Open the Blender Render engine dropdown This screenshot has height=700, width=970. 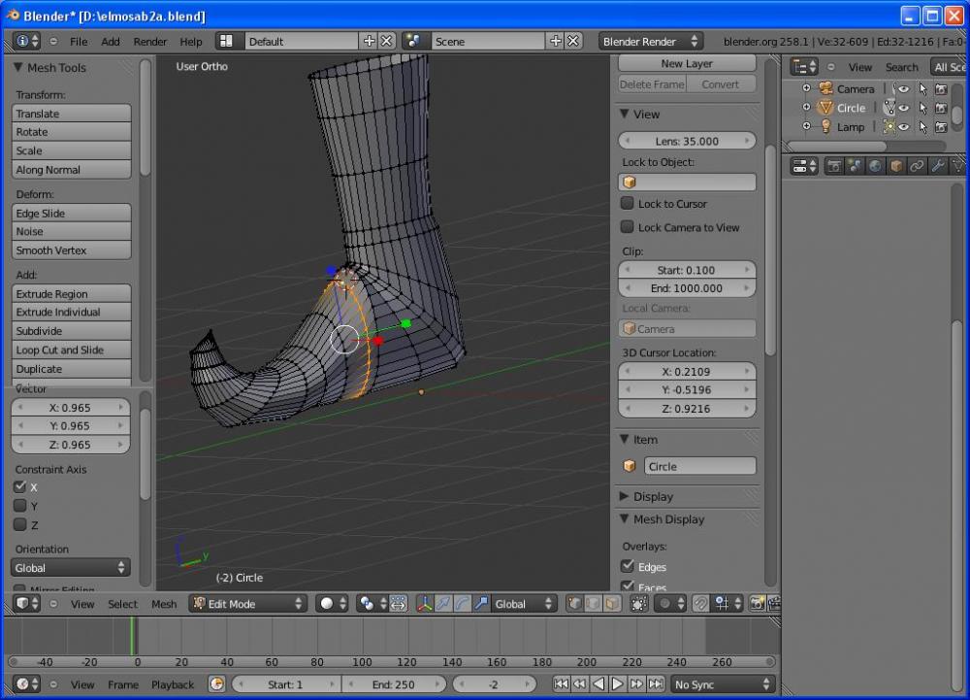point(650,42)
